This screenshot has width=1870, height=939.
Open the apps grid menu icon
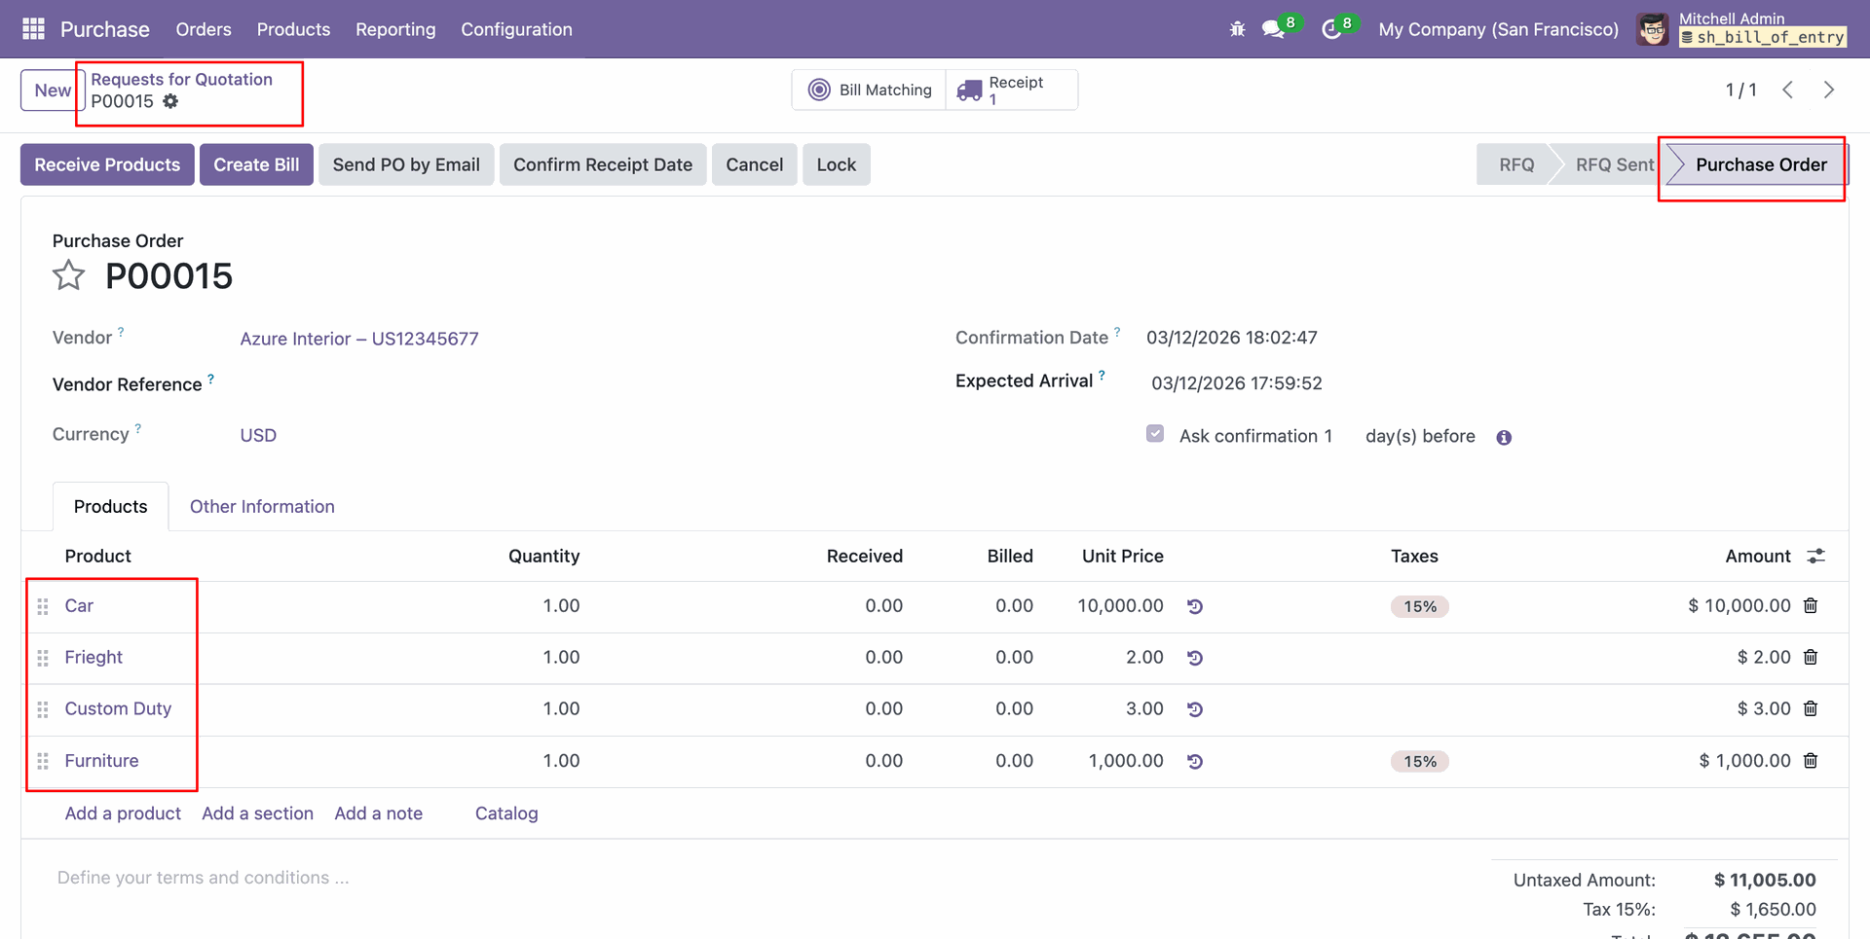pyautogui.click(x=33, y=29)
